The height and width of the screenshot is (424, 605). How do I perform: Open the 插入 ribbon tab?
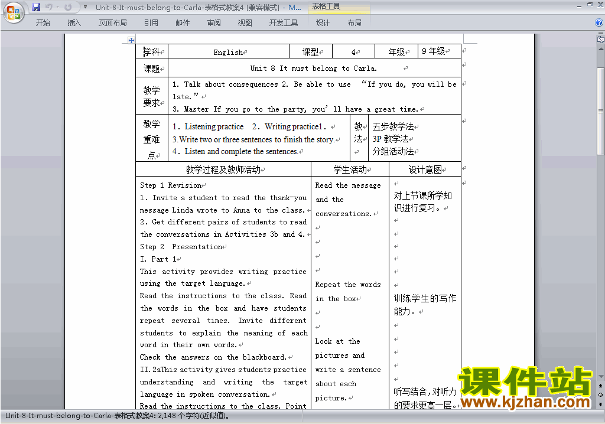[x=74, y=23]
